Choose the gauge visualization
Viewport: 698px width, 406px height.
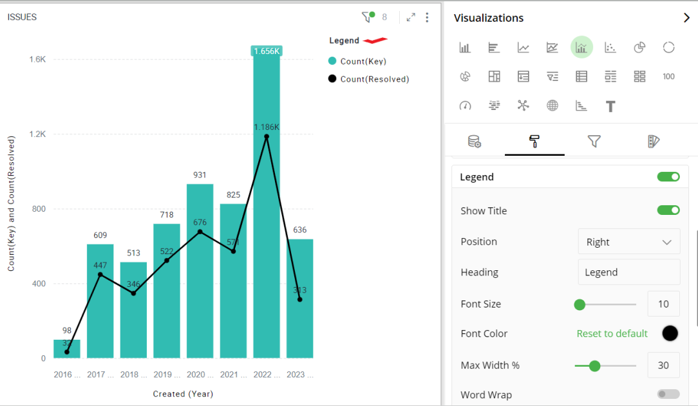[x=465, y=106]
